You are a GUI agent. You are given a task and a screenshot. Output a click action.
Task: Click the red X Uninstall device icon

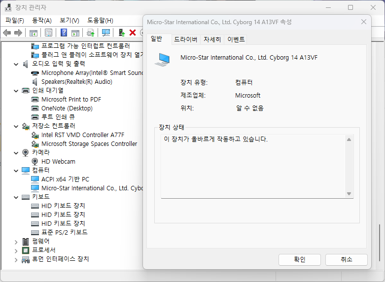click(133, 33)
